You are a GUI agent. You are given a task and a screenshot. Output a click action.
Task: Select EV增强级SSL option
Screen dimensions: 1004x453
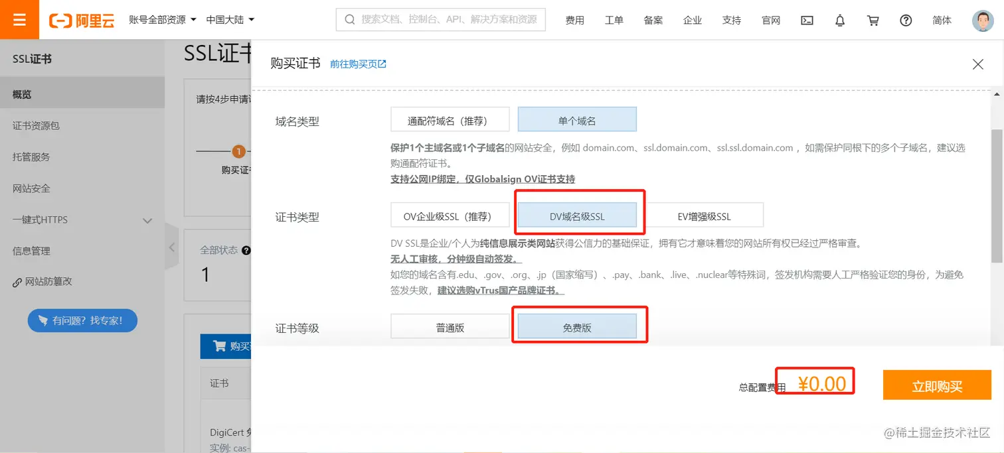[704, 215]
